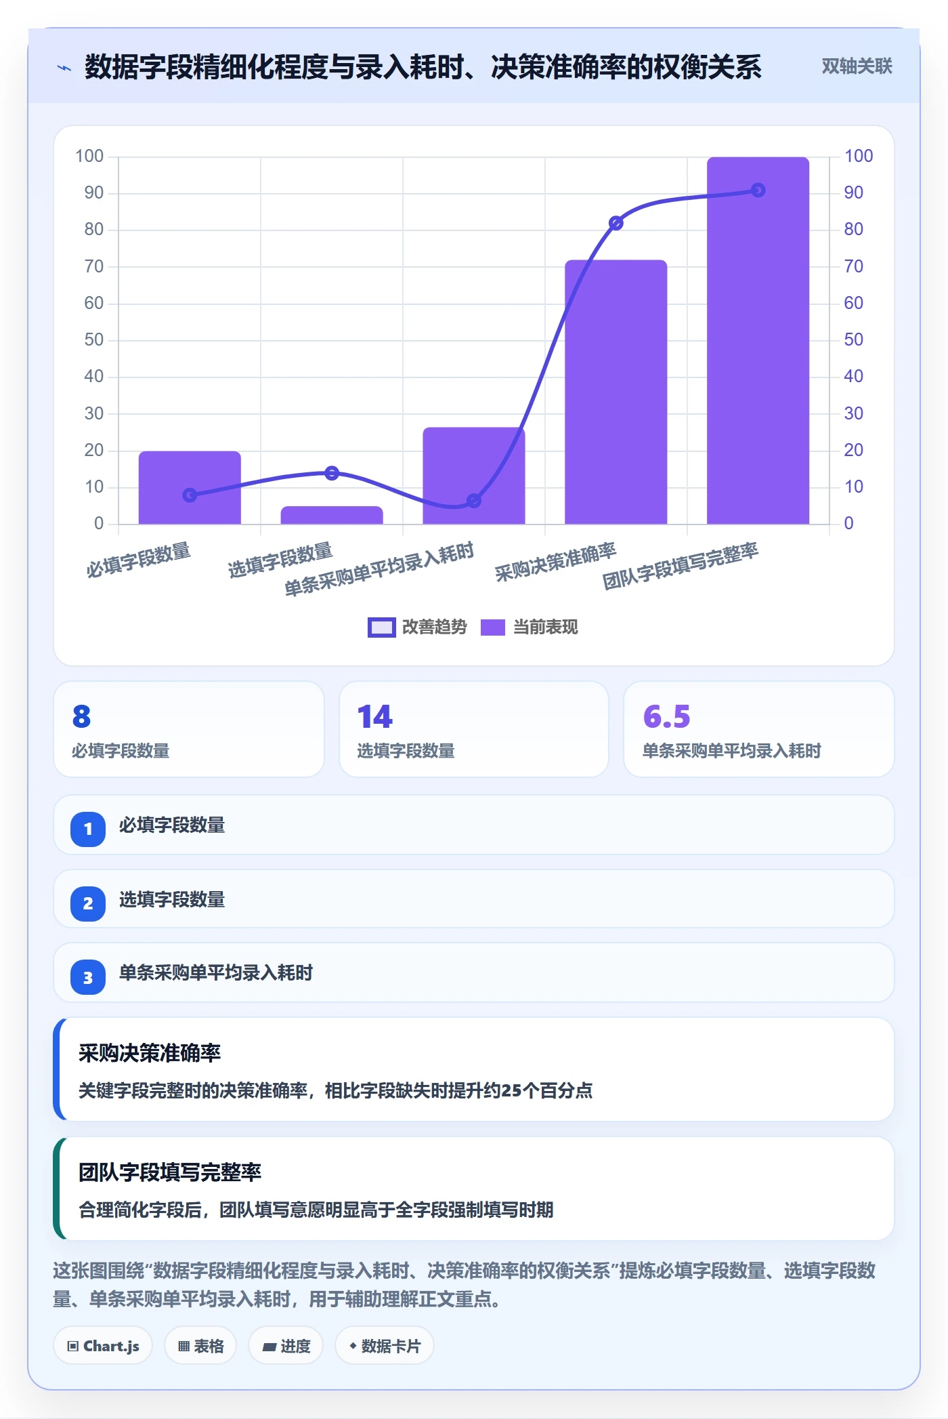This screenshot has height=1419, width=948.
Task: Click the lightning icon beside the title
Action: [64, 68]
